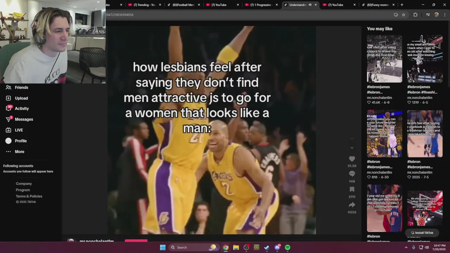Save the video with the bookmark icon
450x253 pixels.
pyautogui.click(x=352, y=189)
